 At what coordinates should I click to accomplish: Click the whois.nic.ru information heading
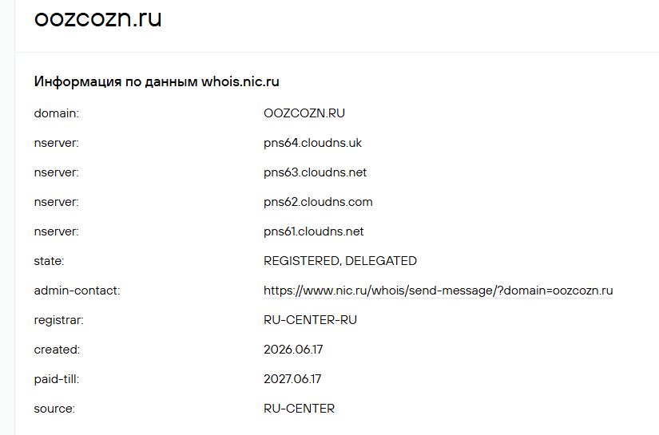coord(157,81)
